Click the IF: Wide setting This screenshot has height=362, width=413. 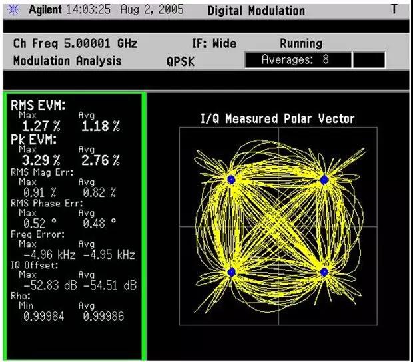coord(214,44)
